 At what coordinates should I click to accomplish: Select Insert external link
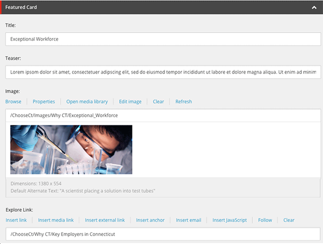coord(105,220)
